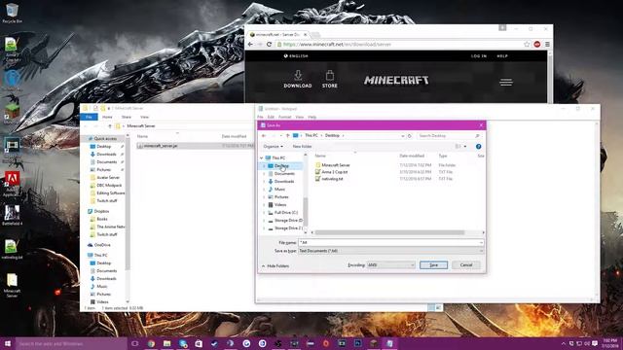The image size is (623, 350).
Task: Select Music in Save As tree
Action: coord(279,190)
